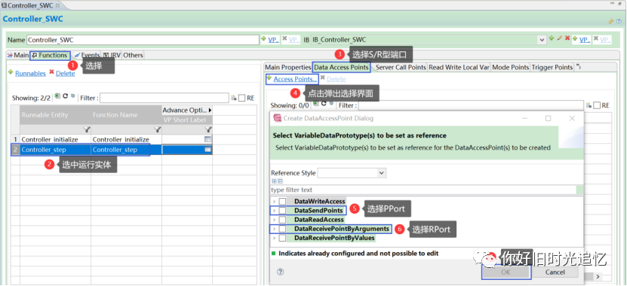Click the Cancel button in the dialog
The width and height of the screenshot is (627, 286).
[x=555, y=272]
